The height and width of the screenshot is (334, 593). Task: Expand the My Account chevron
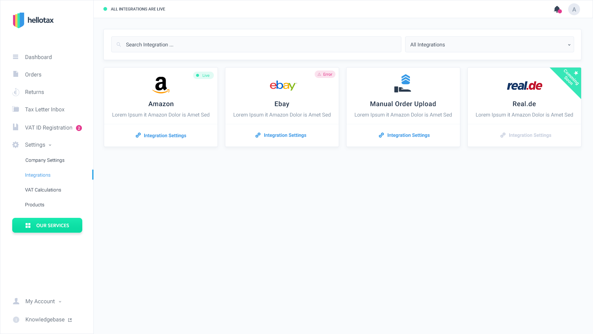tap(60, 302)
